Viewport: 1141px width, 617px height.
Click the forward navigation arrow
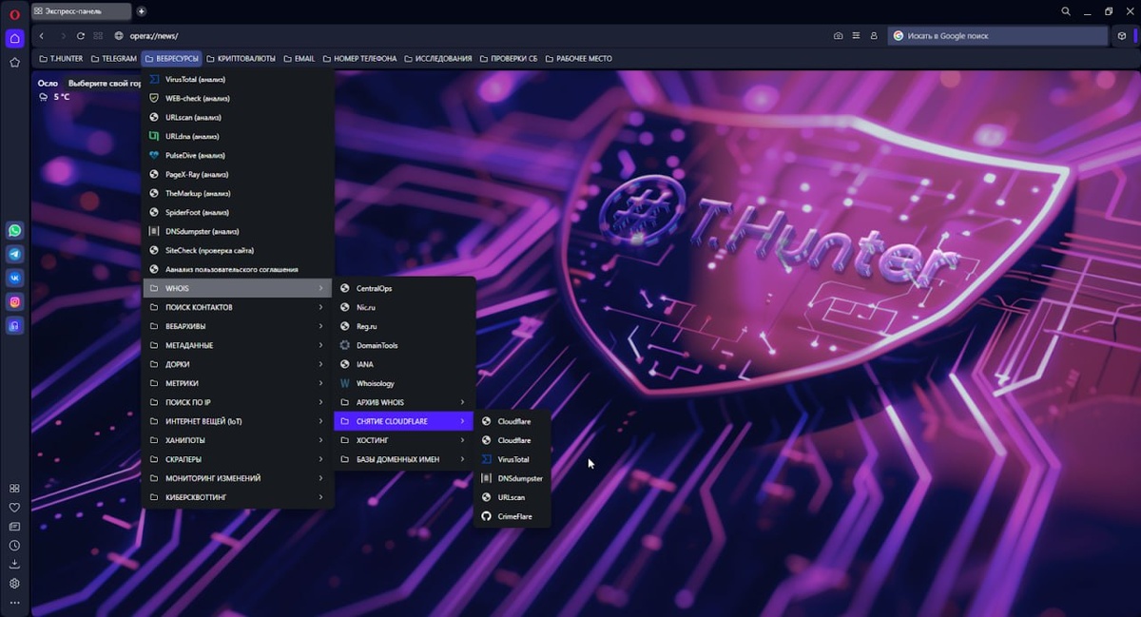coord(63,36)
